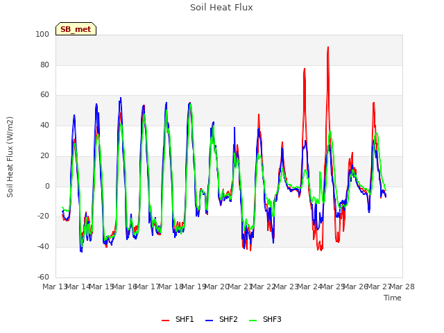Click the Mar 20 x-axis date label
The height and width of the screenshot is (333, 444).
tap(217, 287)
